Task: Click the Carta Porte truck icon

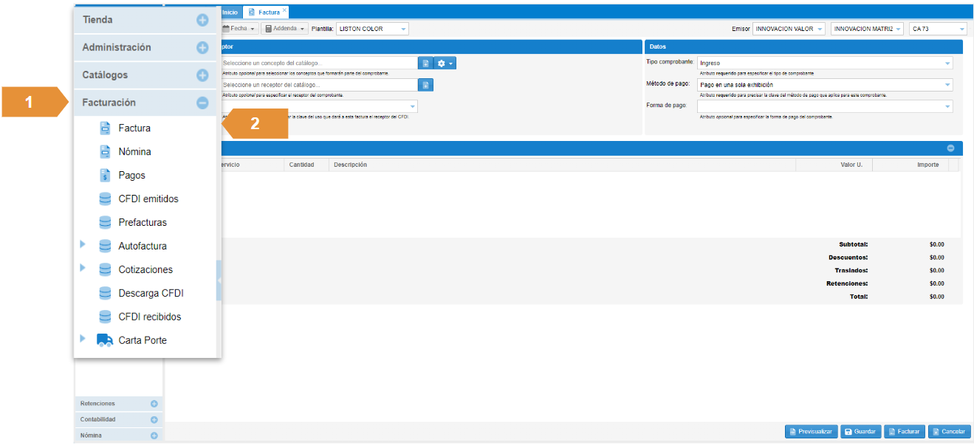Action: tap(105, 340)
